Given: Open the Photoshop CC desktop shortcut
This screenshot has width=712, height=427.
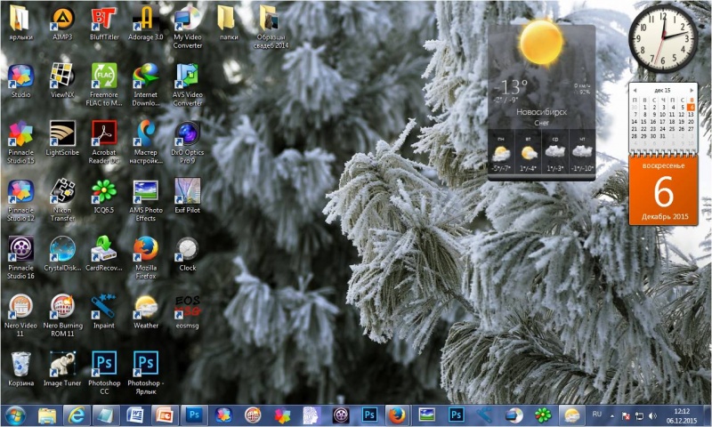Looking at the screenshot, I should pyautogui.click(x=104, y=363).
